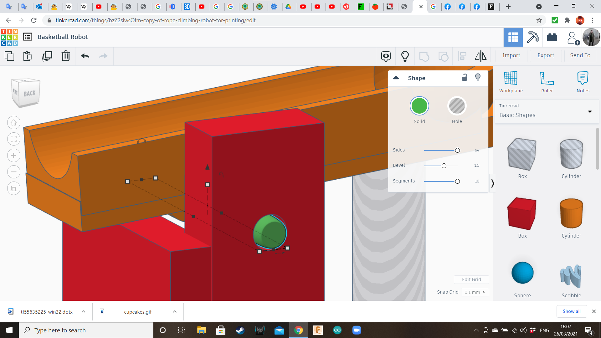Image resolution: width=601 pixels, height=338 pixels.
Task: Click the Duplicate and repeat icon
Action: [47, 56]
